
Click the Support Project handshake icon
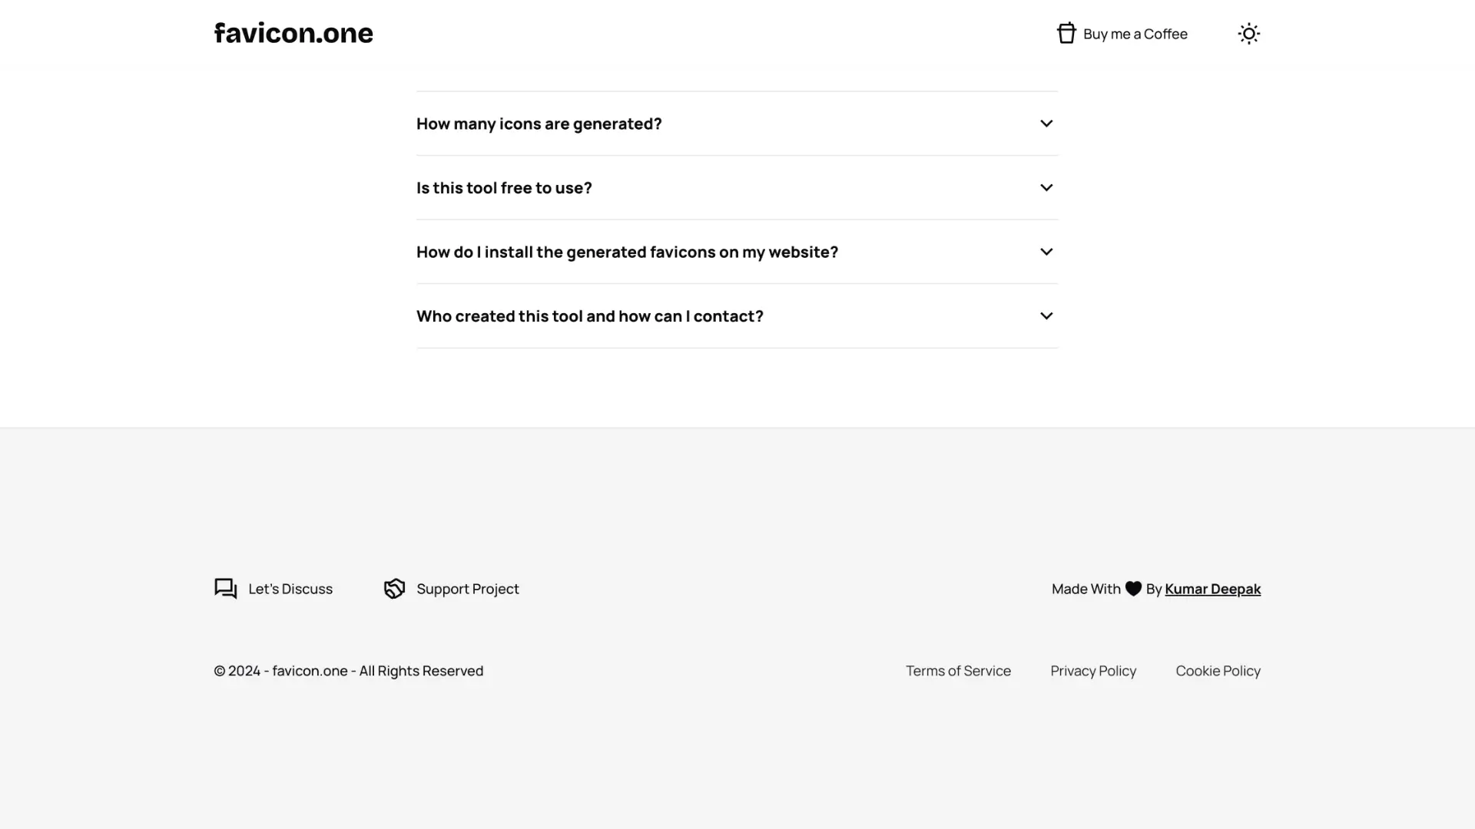394,589
